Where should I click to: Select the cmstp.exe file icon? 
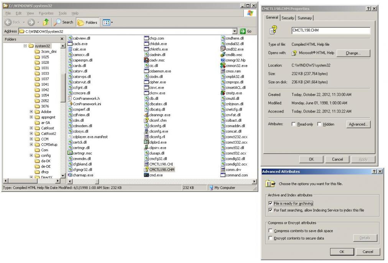coord(223,93)
